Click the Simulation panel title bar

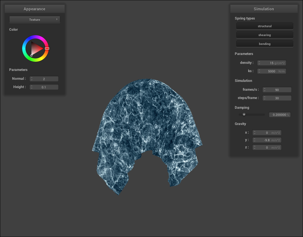pos(264,9)
